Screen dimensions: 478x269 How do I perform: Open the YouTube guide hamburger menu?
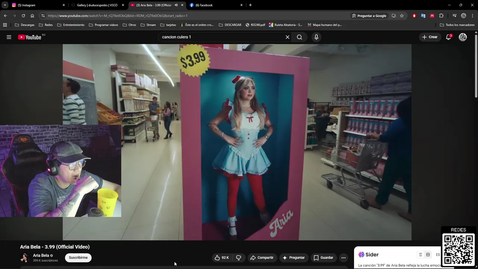(x=9, y=37)
